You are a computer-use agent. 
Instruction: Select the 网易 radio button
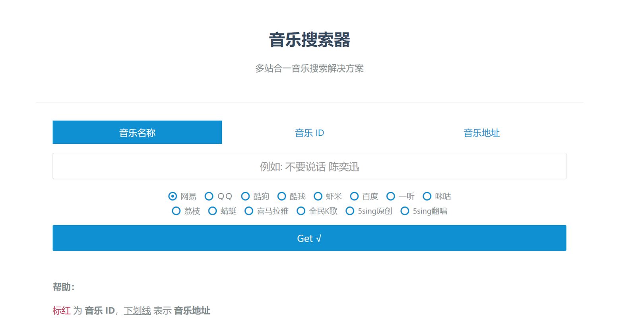(173, 196)
